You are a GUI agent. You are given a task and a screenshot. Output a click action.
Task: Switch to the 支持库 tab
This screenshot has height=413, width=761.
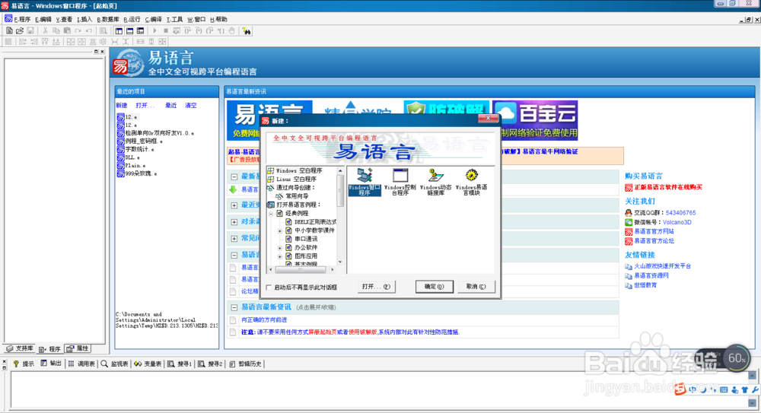coord(20,348)
